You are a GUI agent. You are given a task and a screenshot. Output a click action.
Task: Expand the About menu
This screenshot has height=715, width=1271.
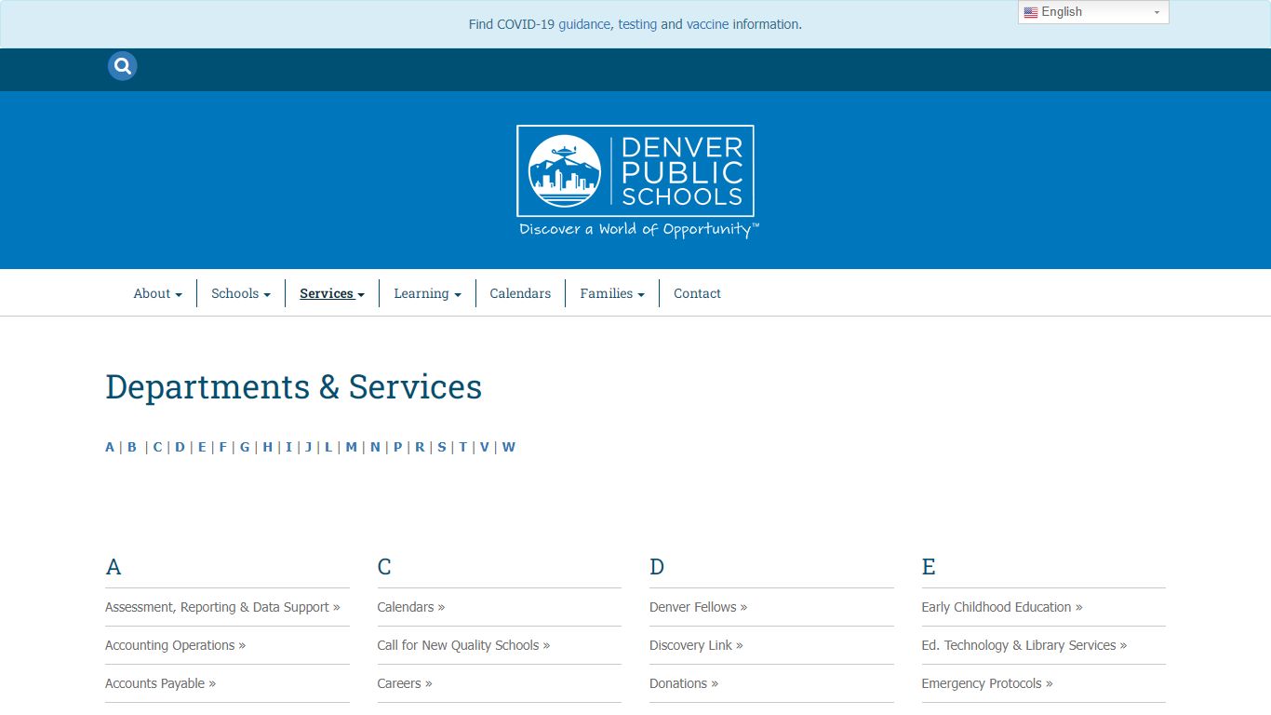(x=157, y=293)
